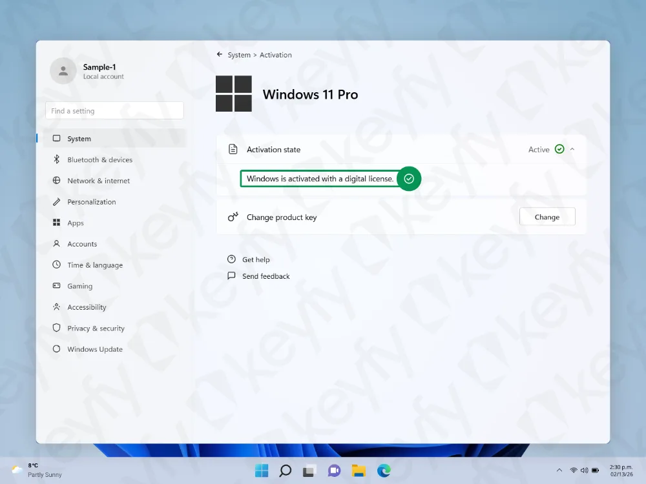Click the battery tray icon
646x484 pixels.
(596, 470)
